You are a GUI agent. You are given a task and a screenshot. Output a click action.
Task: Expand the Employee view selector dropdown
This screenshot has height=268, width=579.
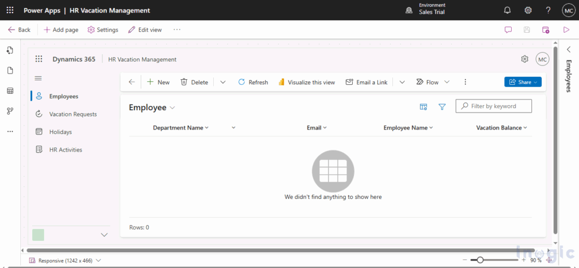172,107
